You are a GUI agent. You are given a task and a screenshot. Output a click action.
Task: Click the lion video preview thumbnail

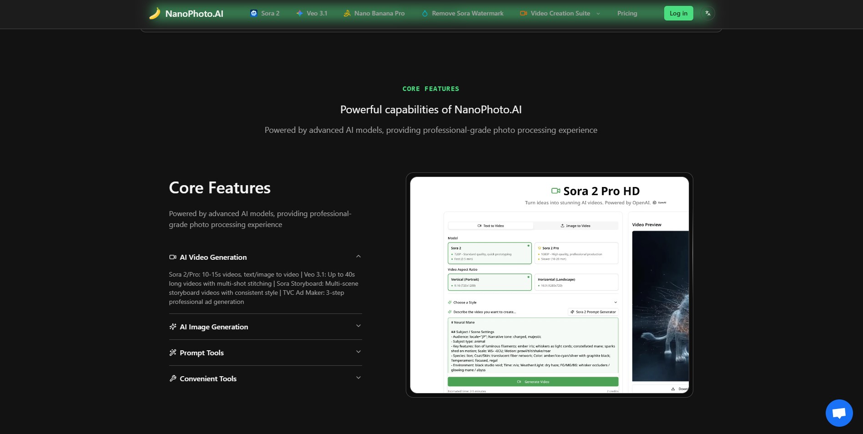tap(660, 306)
